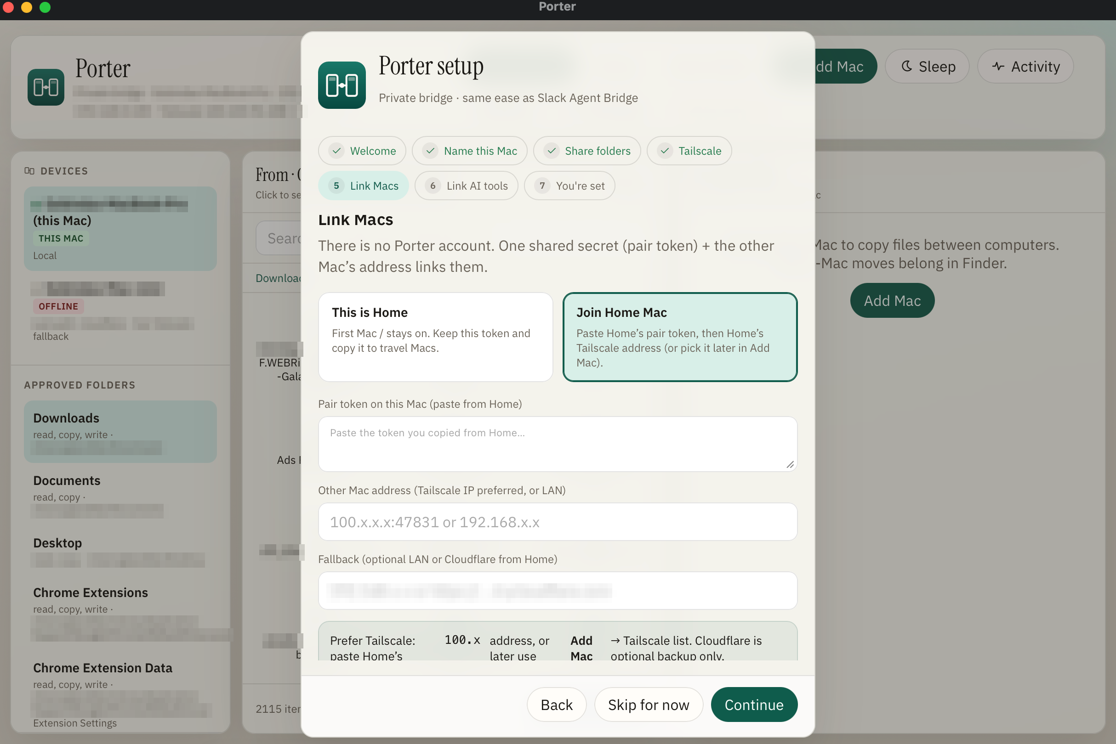Click the Continue button
Image resolution: width=1116 pixels, height=744 pixels.
[x=754, y=705]
